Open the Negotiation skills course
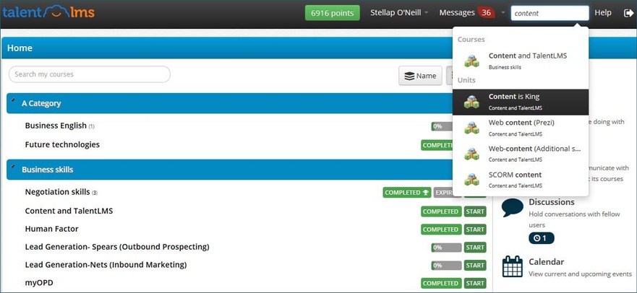This screenshot has height=293, width=637. (x=57, y=192)
